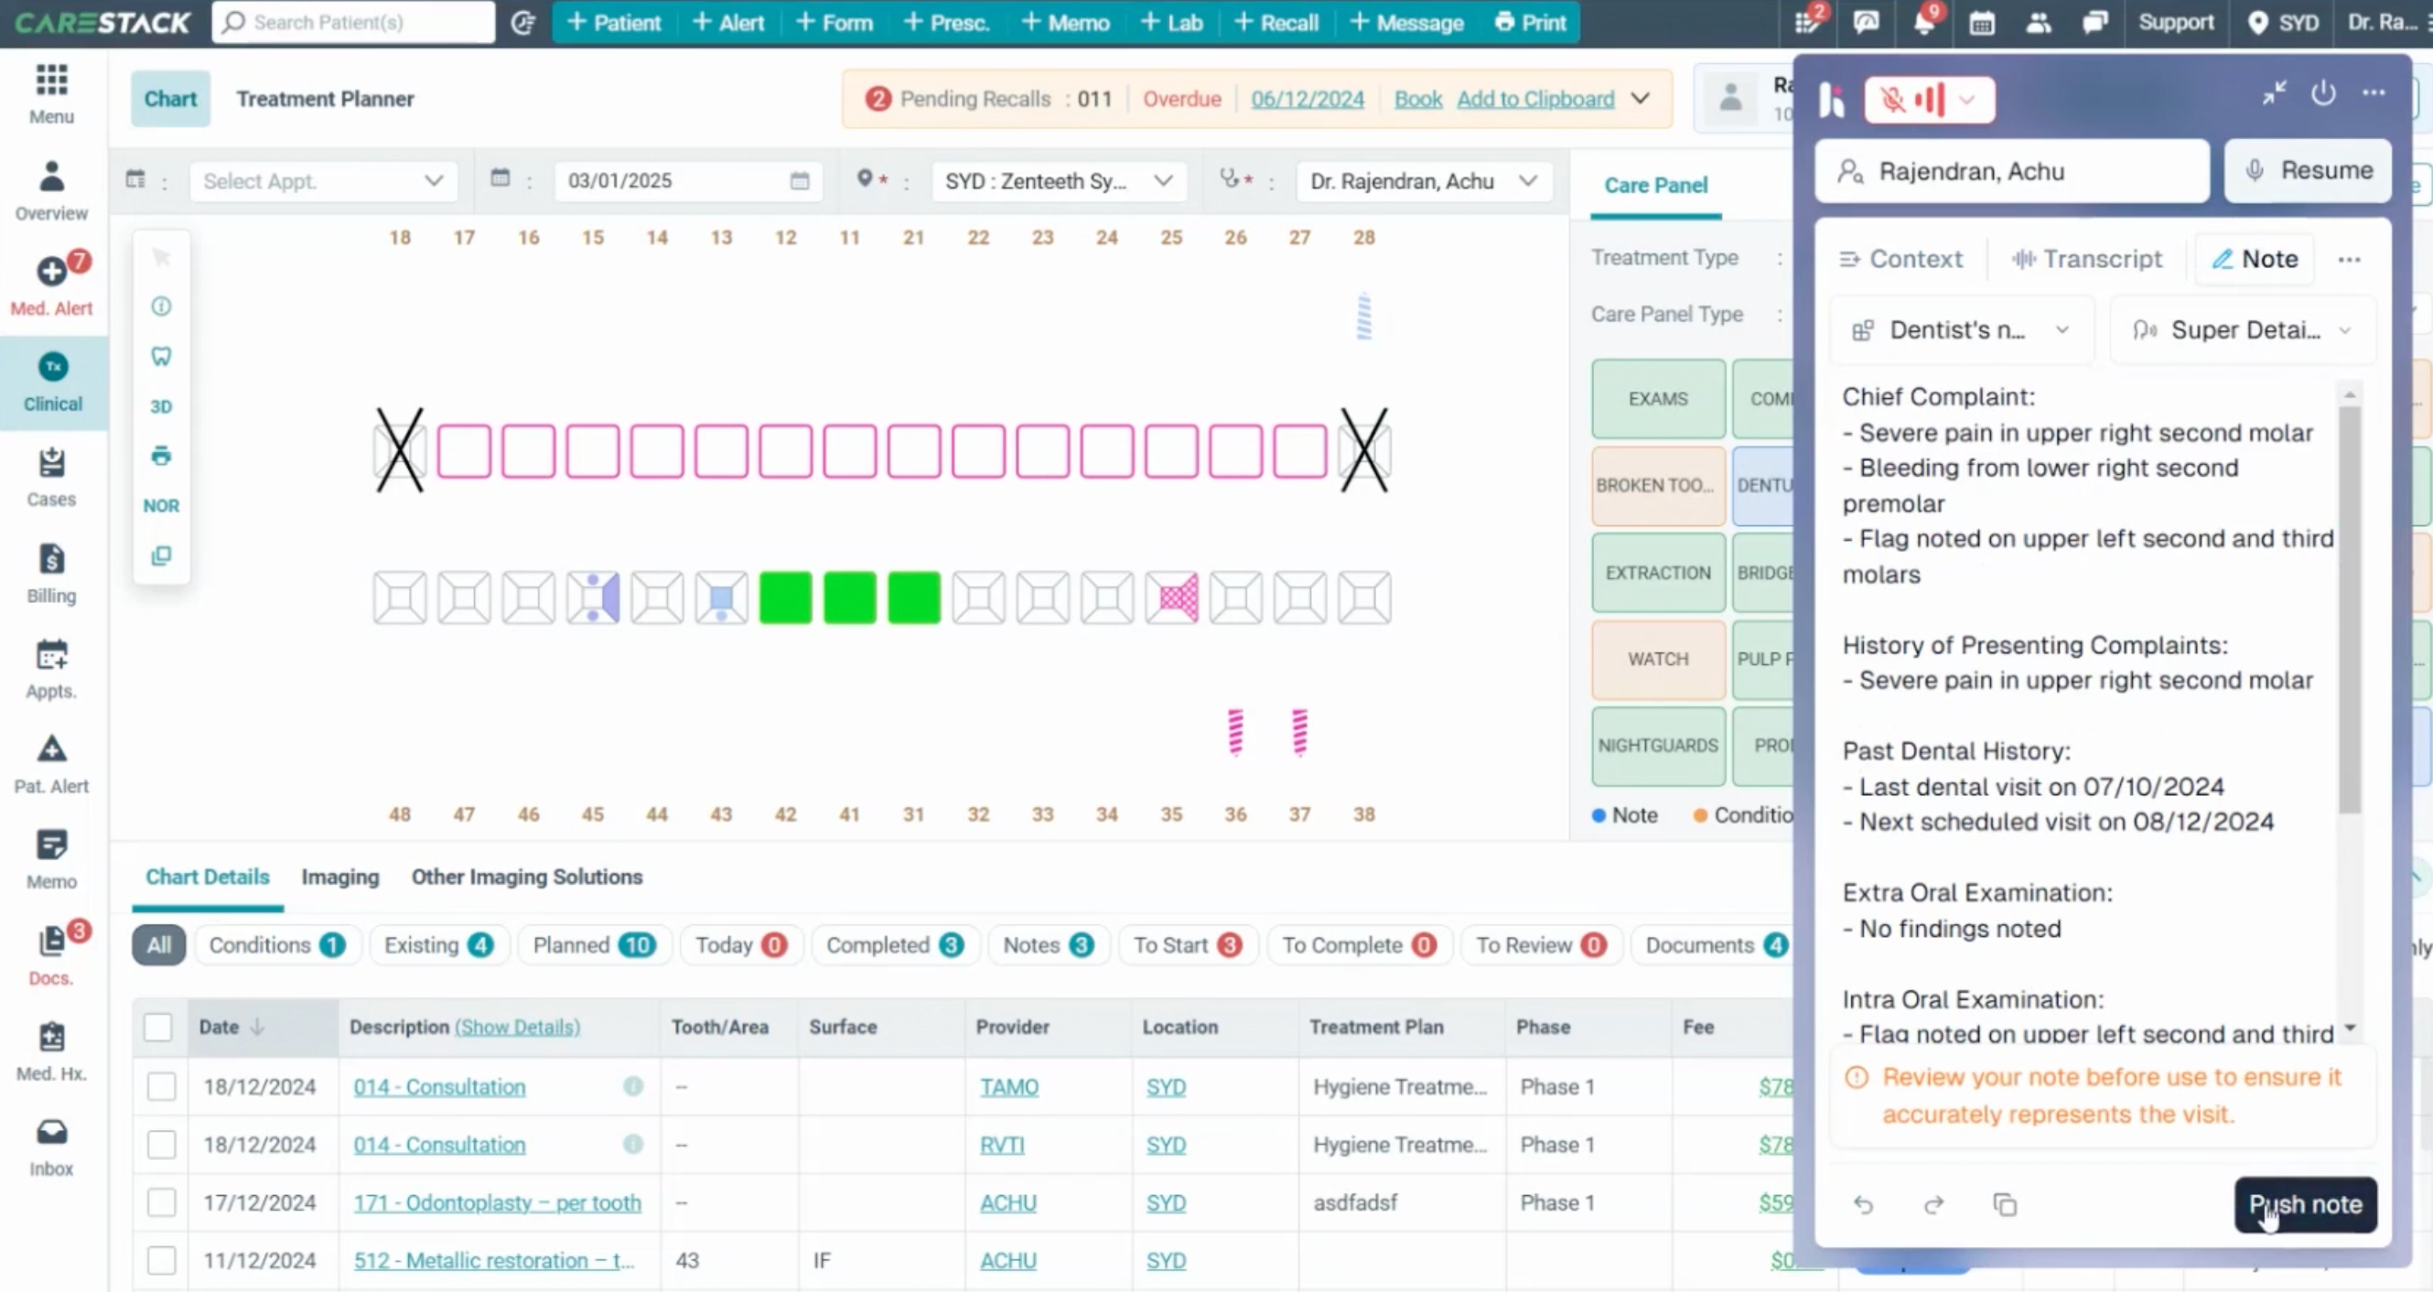The height and width of the screenshot is (1292, 2433).
Task: Open the Dr. Rajendran, Achu provider dropdown
Action: pyautogui.click(x=1425, y=180)
